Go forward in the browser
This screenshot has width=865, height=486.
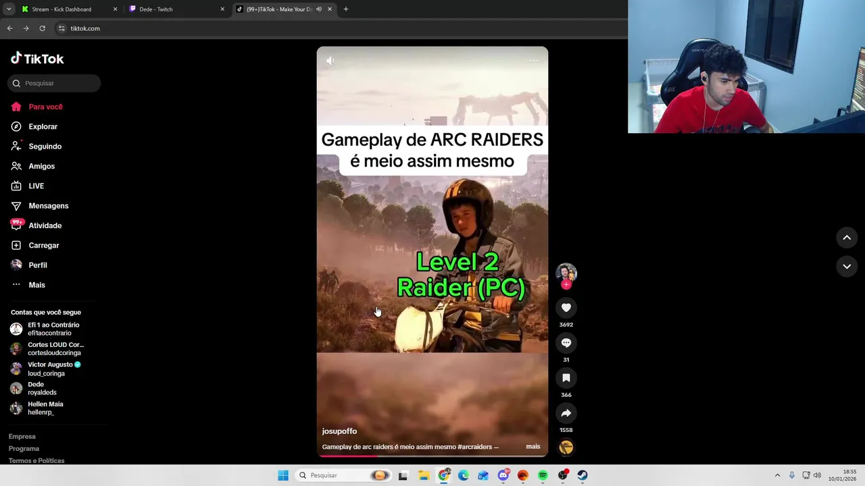26,28
